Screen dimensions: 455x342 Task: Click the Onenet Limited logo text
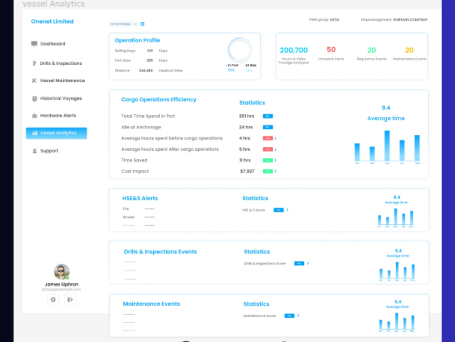pyautogui.click(x=52, y=21)
